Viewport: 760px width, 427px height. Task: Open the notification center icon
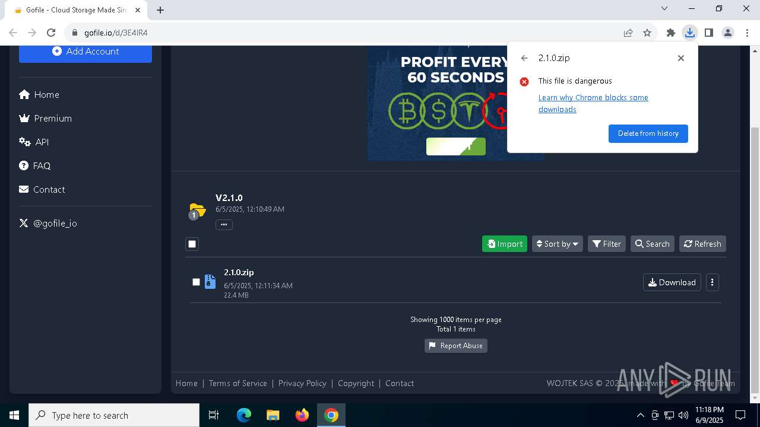click(740, 415)
